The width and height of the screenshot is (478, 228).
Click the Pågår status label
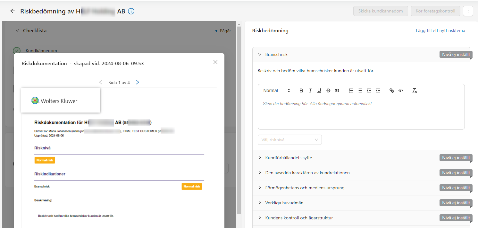(225, 31)
